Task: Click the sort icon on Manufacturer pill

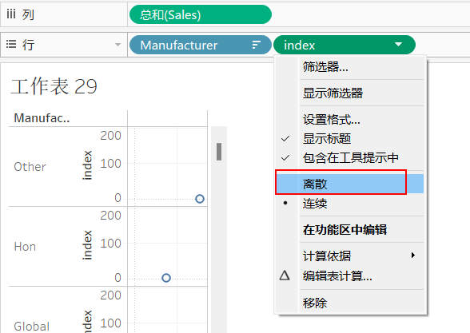Action: coord(256,45)
